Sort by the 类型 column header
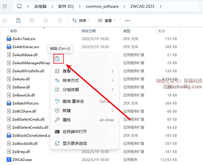The height and width of the screenshot is (165, 203). [127, 31]
